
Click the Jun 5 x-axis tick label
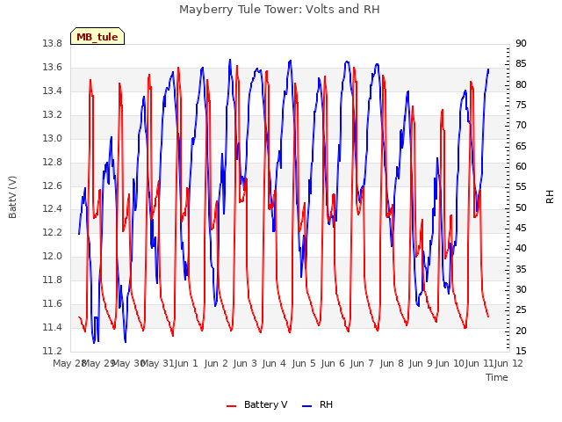(x=304, y=363)
